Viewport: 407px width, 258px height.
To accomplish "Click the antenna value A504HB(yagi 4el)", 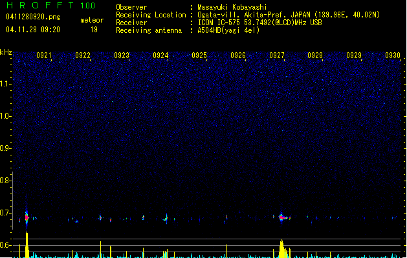I will click(x=228, y=30).
